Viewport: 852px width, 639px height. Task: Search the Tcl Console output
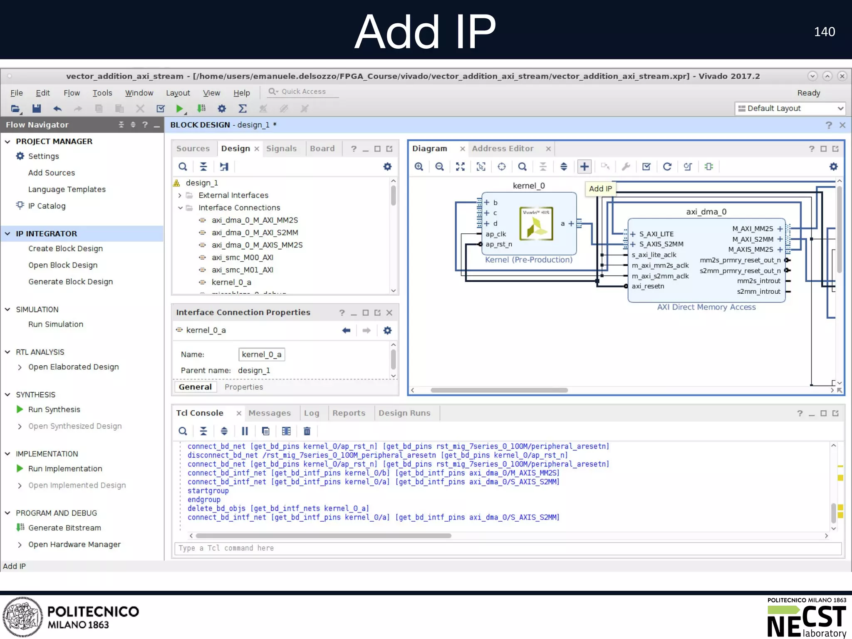click(183, 431)
